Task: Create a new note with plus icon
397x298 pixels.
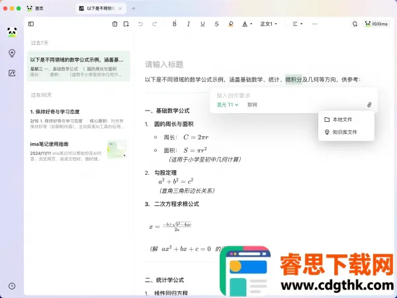Action: pyautogui.click(x=125, y=24)
